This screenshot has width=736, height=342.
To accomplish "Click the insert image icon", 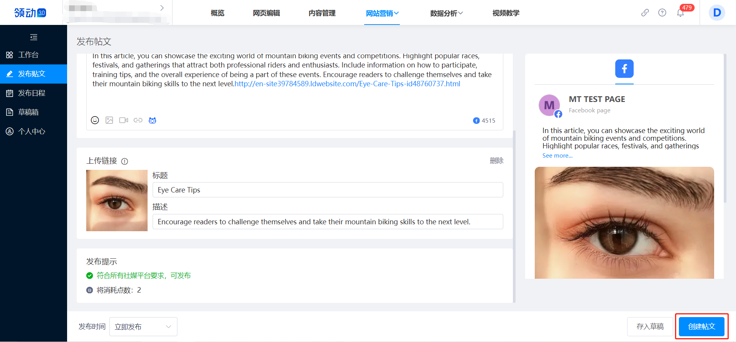I will tap(109, 120).
